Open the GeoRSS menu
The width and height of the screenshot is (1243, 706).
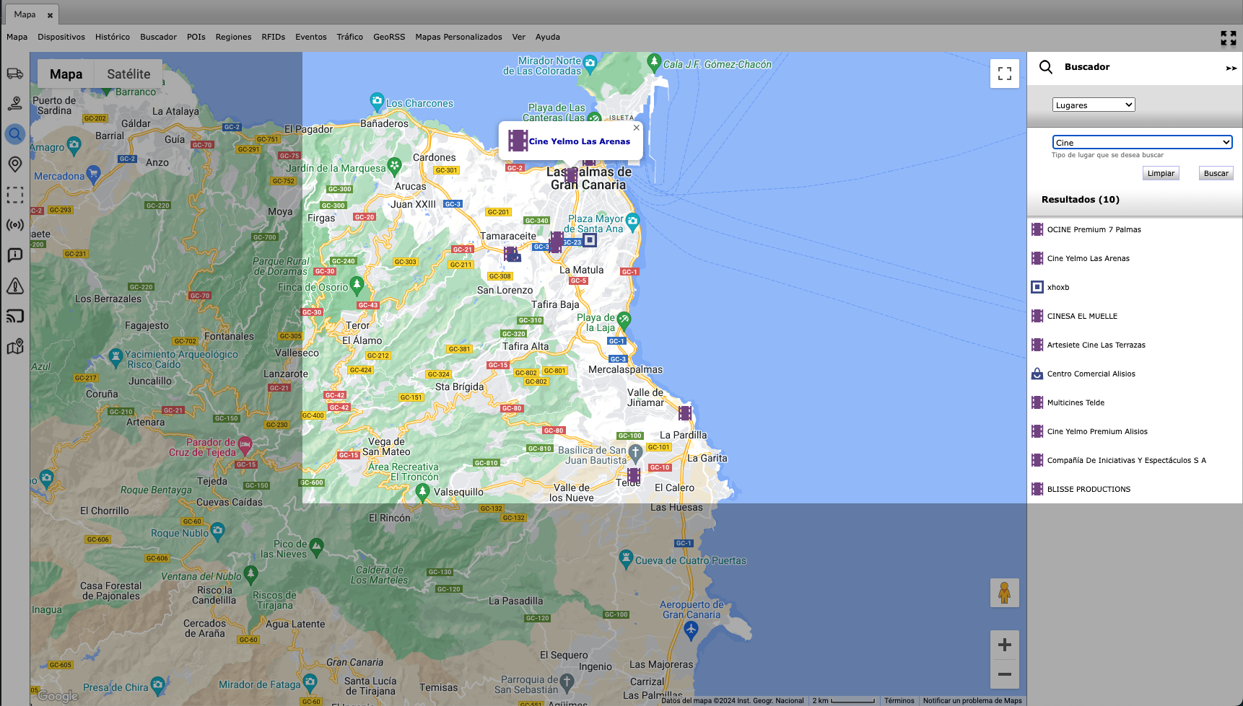click(x=389, y=37)
